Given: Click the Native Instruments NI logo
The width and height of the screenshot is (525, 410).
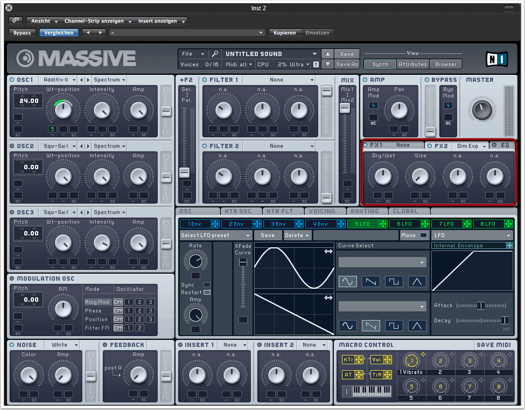Looking at the screenshot, I should [x=496, y=58].
